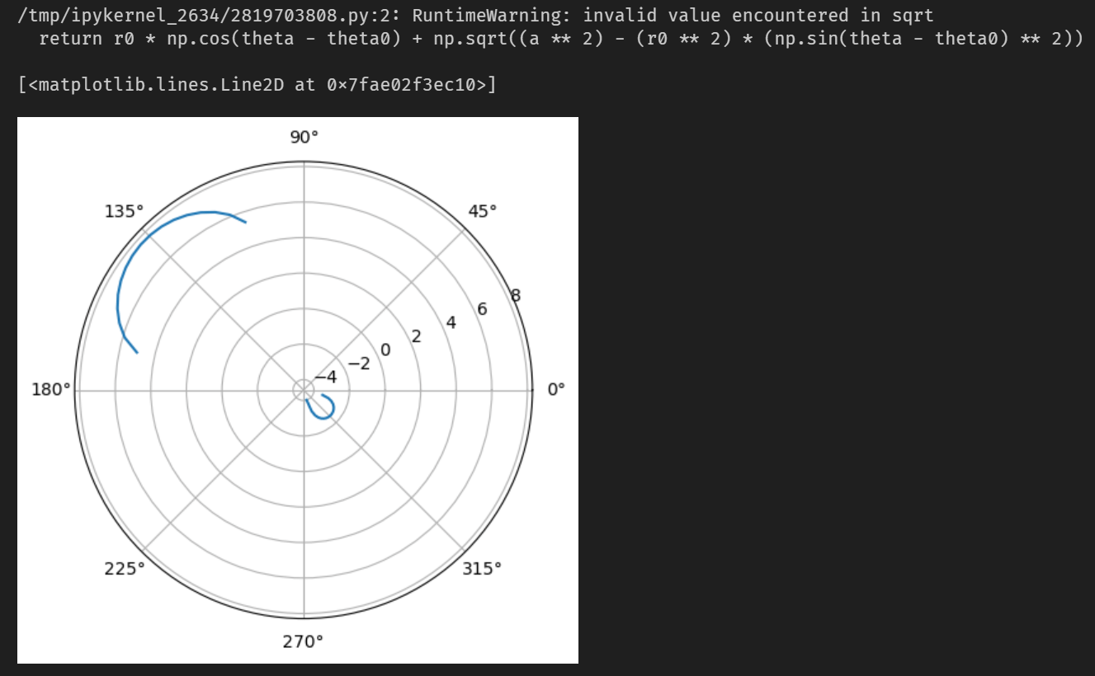
Task: Click the 270° angle label
Action: click(304, 641)
